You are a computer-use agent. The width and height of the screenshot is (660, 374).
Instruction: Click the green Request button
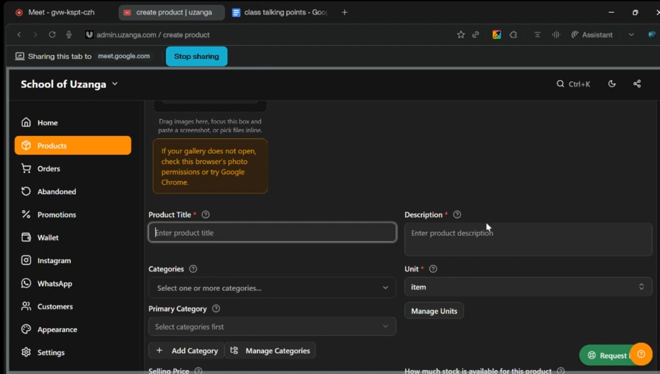[x=606, y=355]
